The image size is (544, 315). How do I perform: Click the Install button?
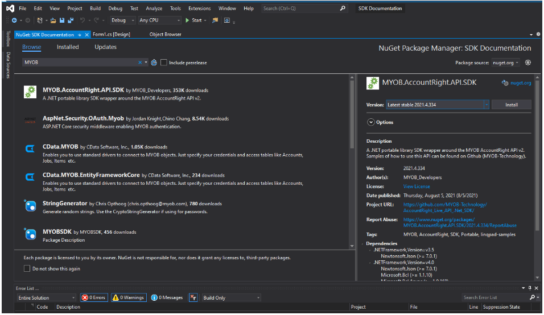pos(512,105)
